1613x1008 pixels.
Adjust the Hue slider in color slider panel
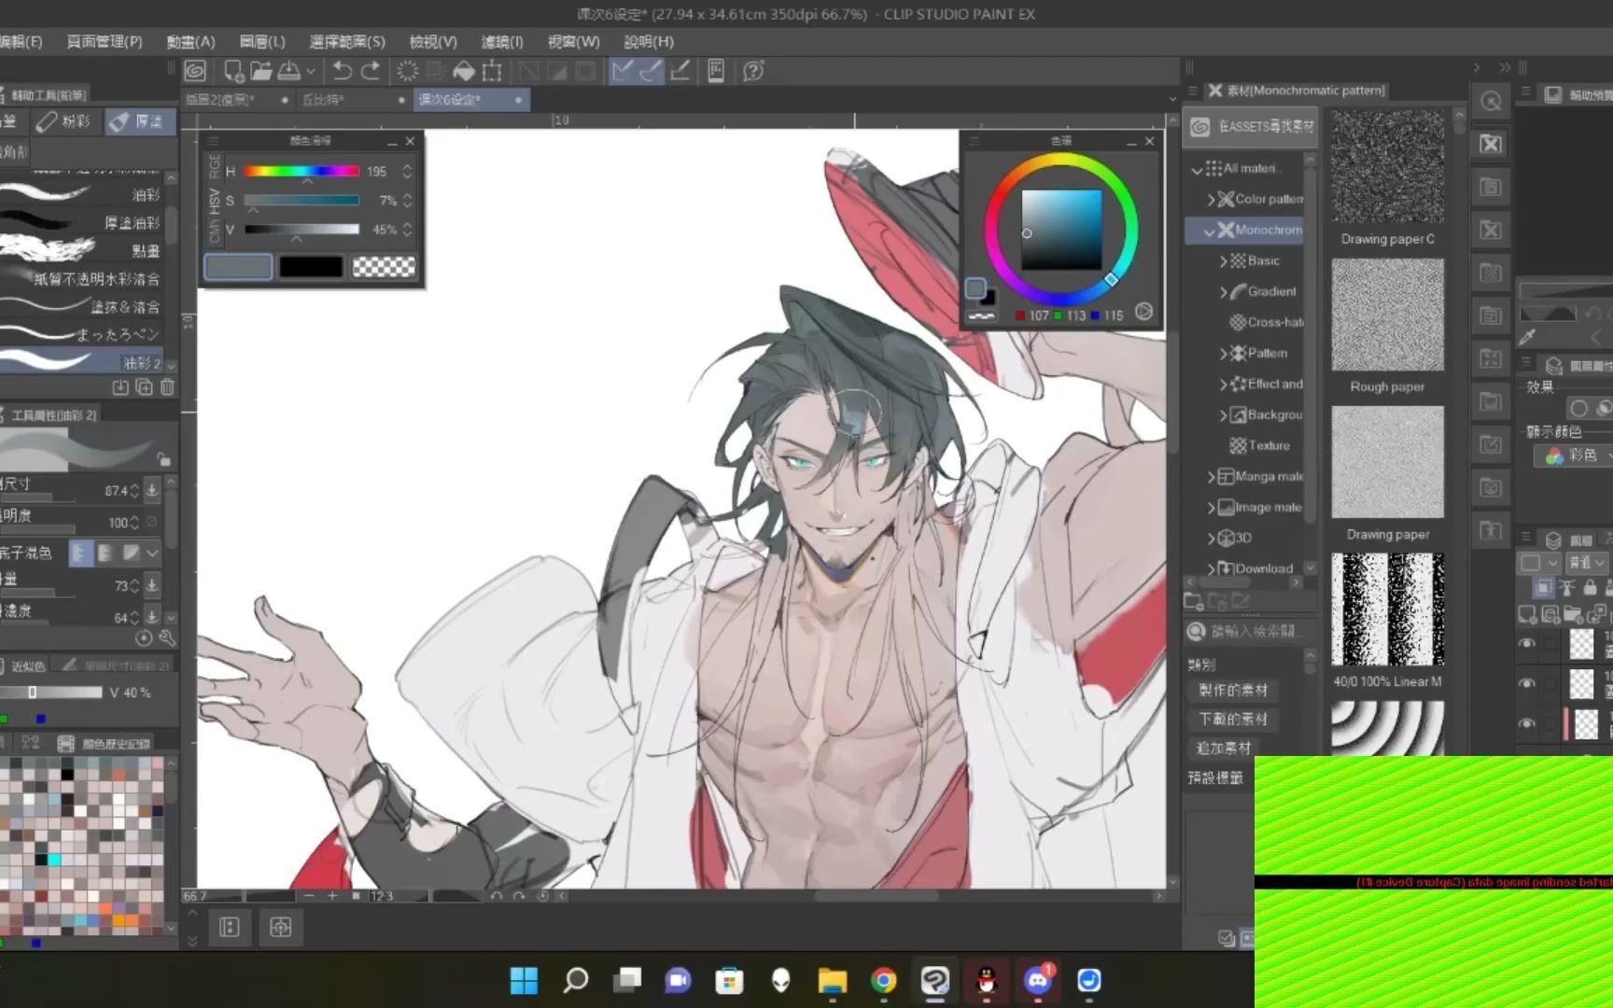click(302, 171)
